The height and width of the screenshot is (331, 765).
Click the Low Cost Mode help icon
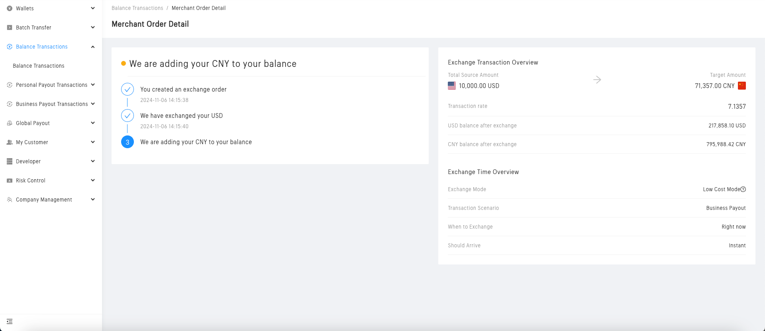click(743, 189)
